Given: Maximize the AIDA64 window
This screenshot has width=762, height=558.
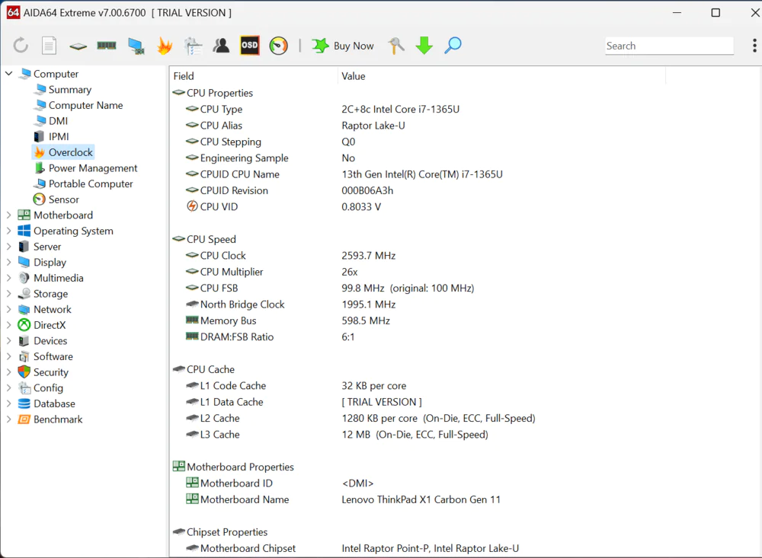Looking at the screenshot, I should click(716, 13).
